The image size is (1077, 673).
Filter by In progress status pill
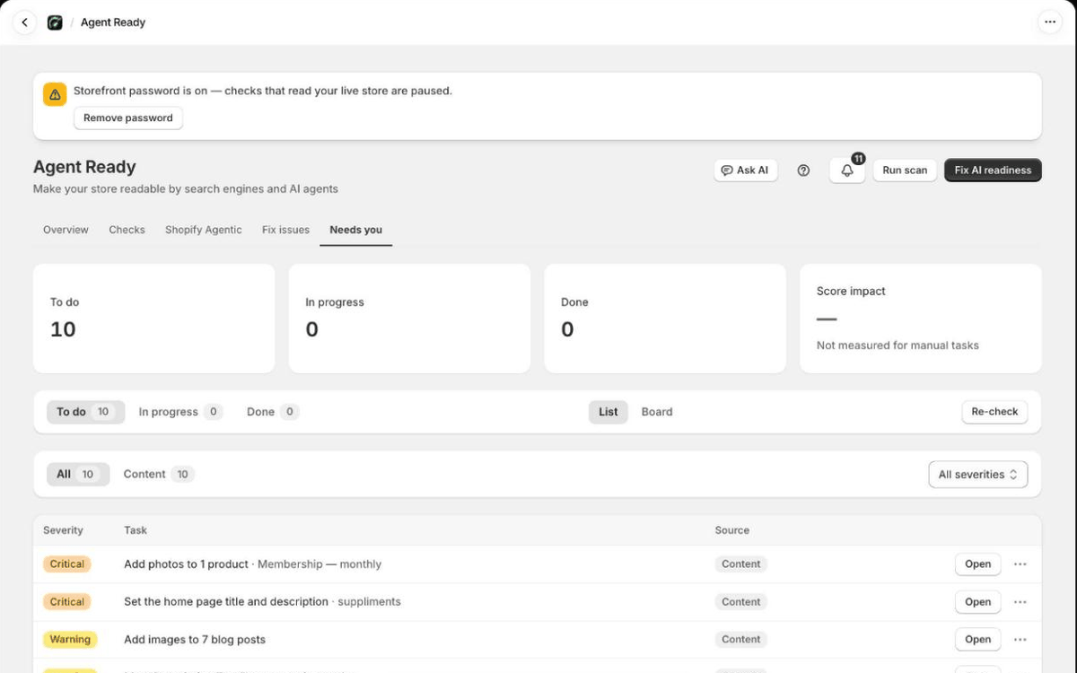pyautogui.click(x=180, y=412)
